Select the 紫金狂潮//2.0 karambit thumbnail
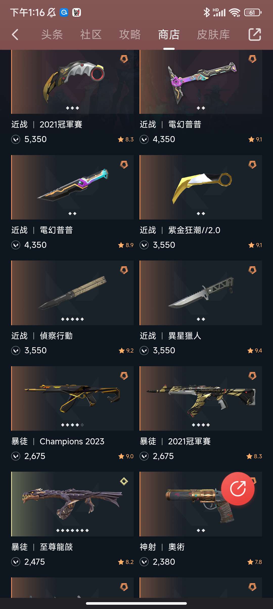 [x=201, y=187]
